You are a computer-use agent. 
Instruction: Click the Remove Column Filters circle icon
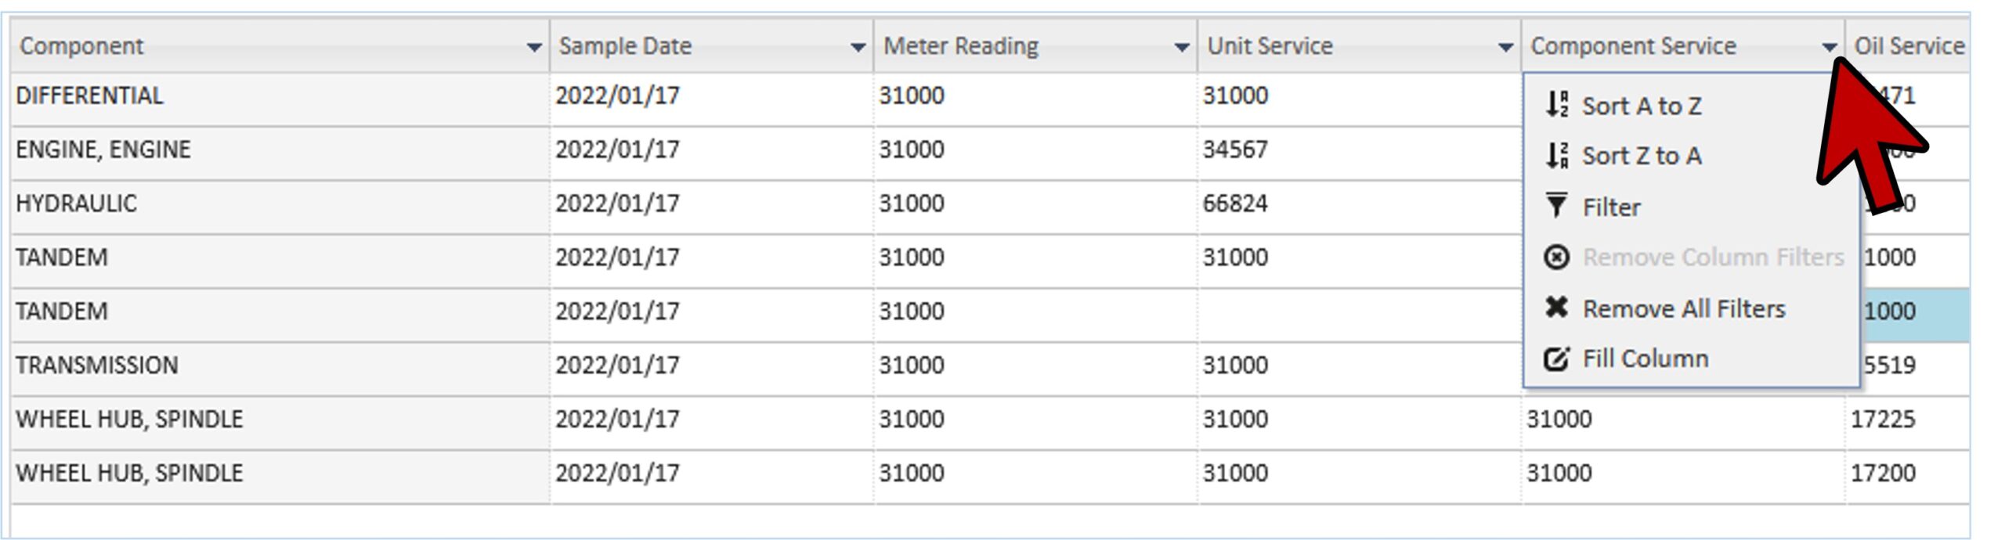click(x=1556, y=257)
